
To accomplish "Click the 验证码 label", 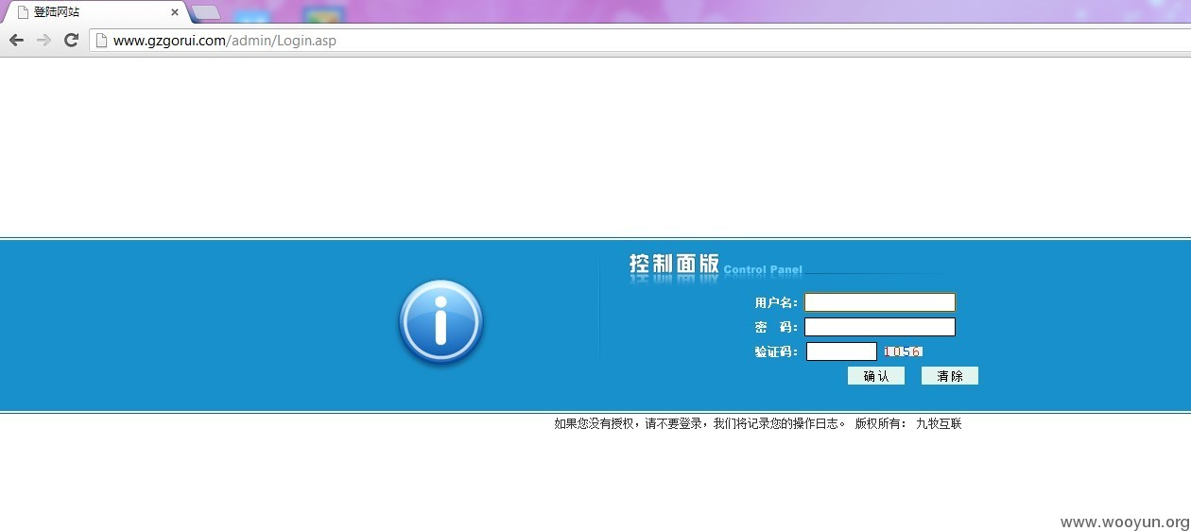I will point(776,351).
